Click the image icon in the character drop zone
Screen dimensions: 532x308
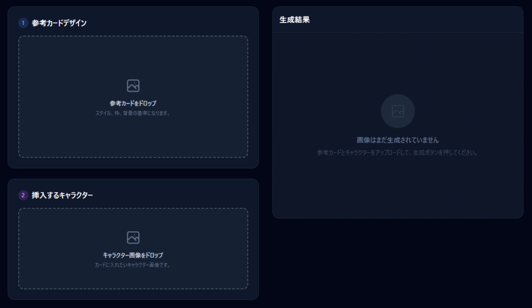coord(133,237)
